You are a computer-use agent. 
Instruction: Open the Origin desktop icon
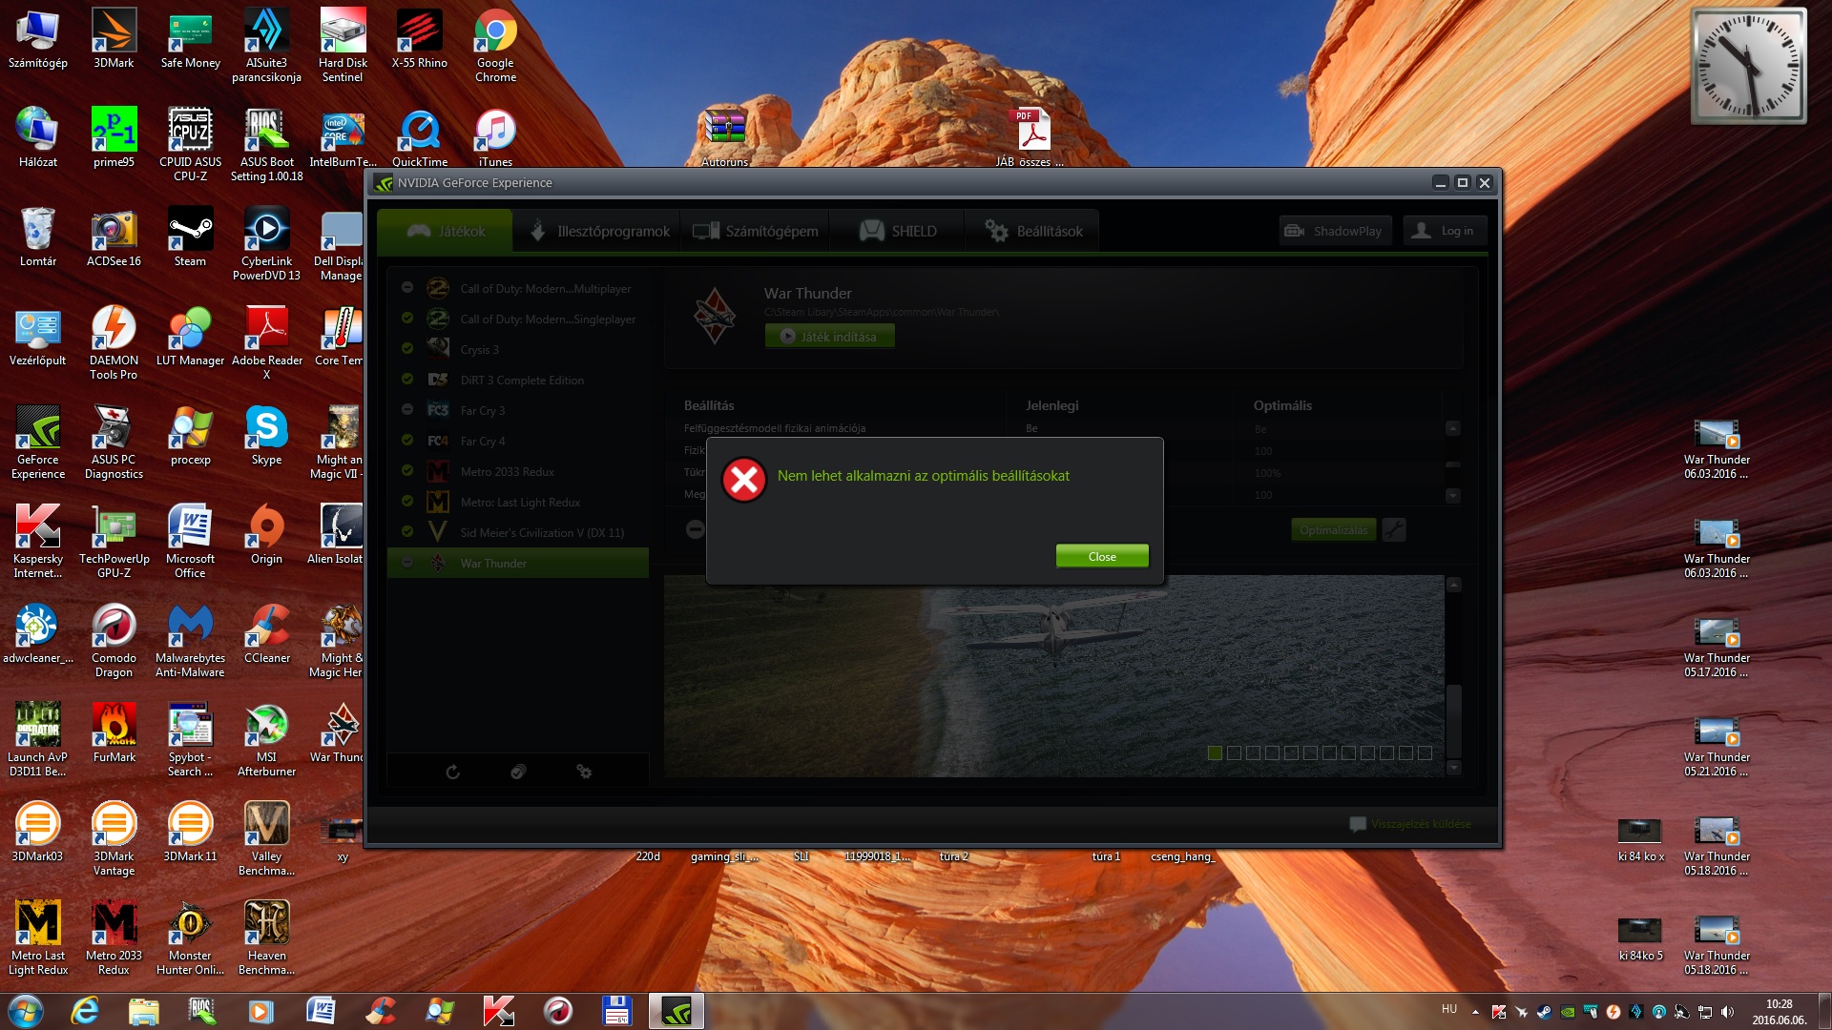click(266, 535)
